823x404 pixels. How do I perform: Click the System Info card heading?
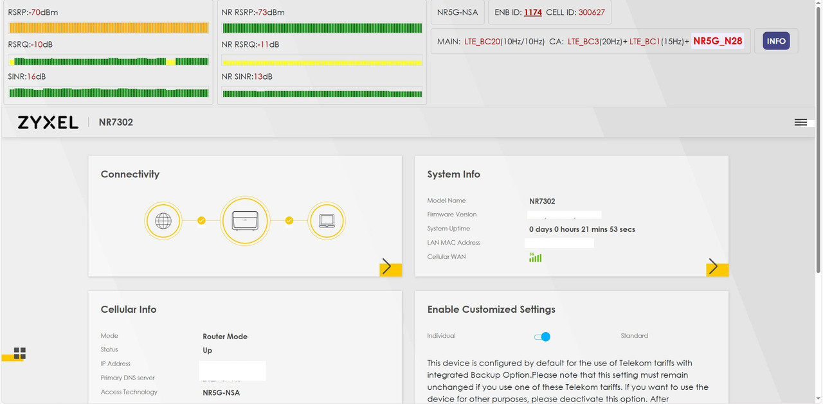453,174
